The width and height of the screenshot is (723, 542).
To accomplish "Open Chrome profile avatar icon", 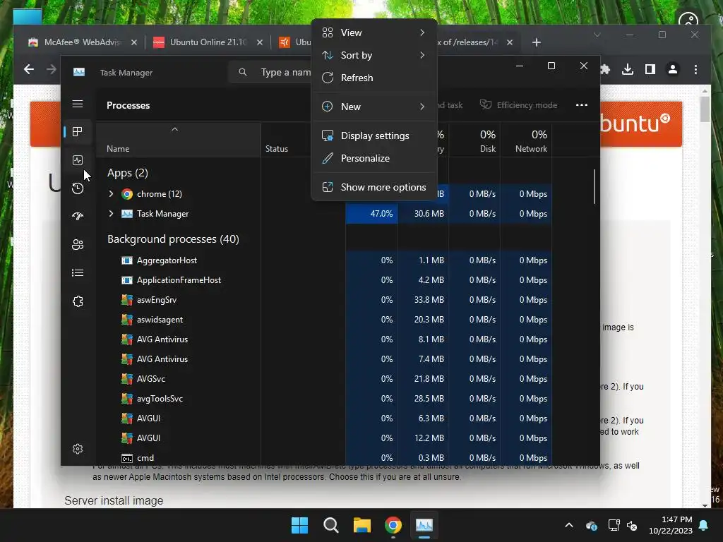I will click(673, 70).
